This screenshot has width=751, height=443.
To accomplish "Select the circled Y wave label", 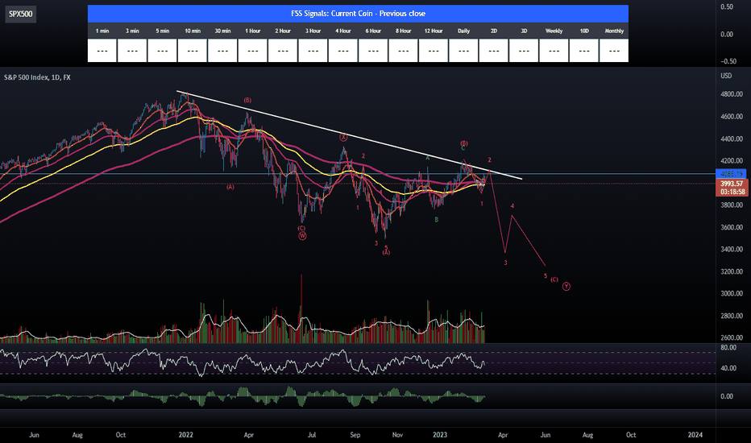I will pyautogui.click(x=566, y=287).
